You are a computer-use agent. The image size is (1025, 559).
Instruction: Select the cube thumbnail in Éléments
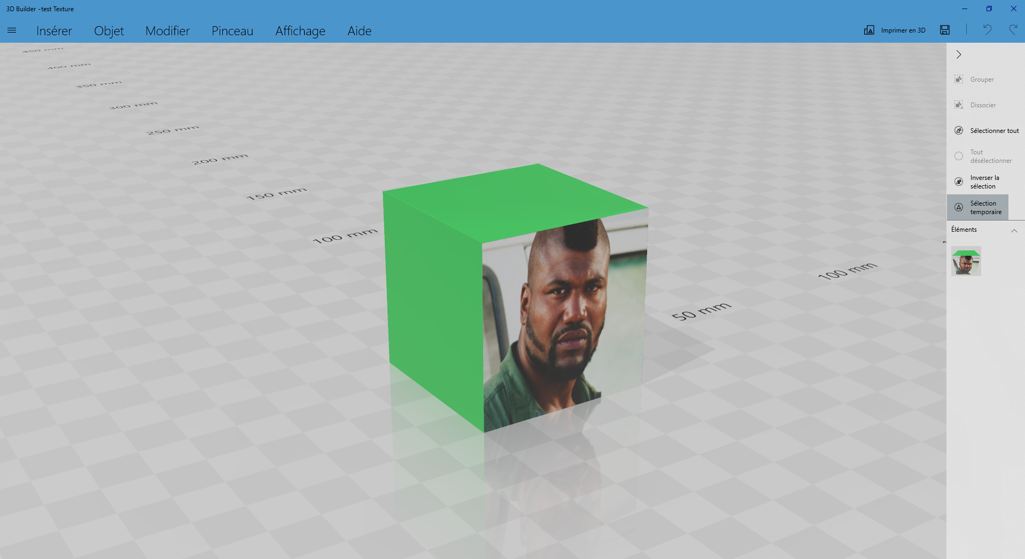966,261
